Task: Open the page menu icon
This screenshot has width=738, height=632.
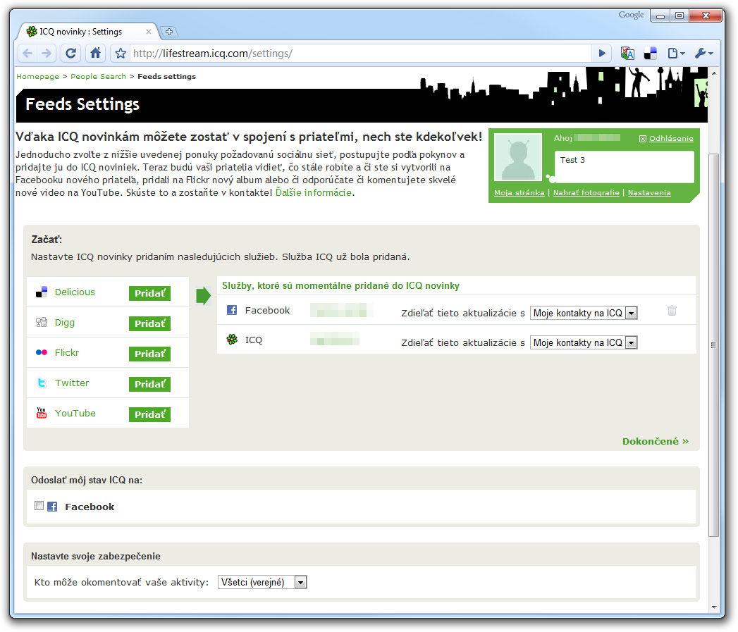Action: point(677,53)
